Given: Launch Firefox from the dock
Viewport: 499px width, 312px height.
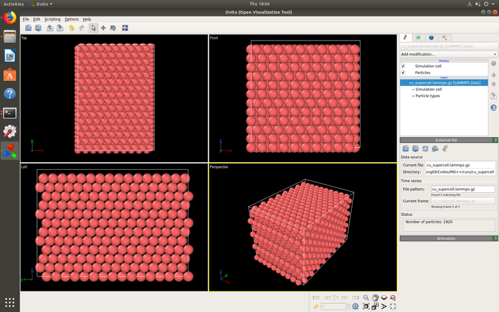Looking at the screenshot, I should (x=10, y=17).
